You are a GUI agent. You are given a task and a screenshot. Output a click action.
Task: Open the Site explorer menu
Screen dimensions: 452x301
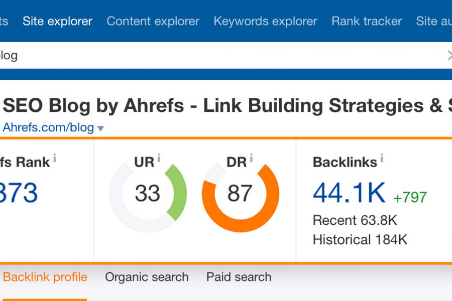(x=57, y=21)
